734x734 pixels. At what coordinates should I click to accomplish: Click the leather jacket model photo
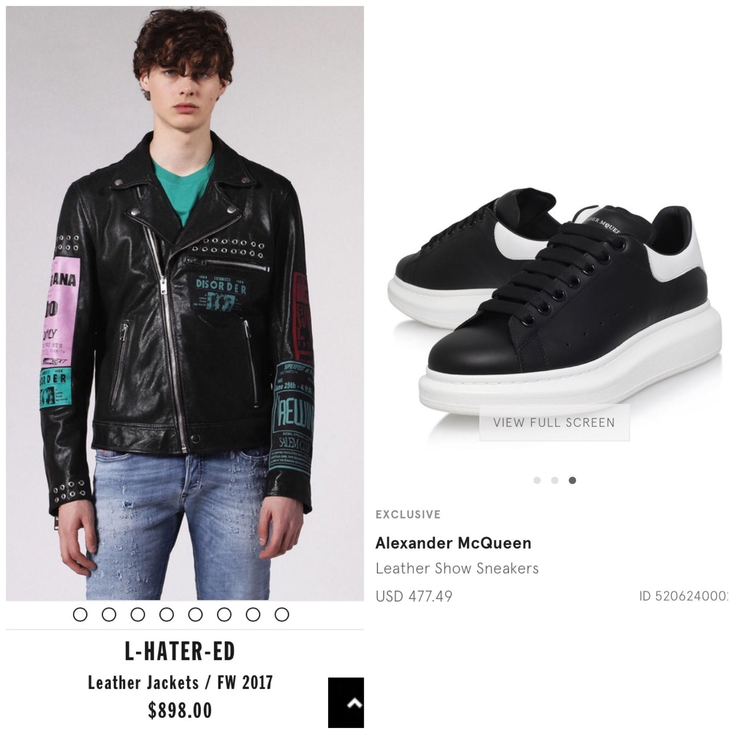click(x=185, y=303)
